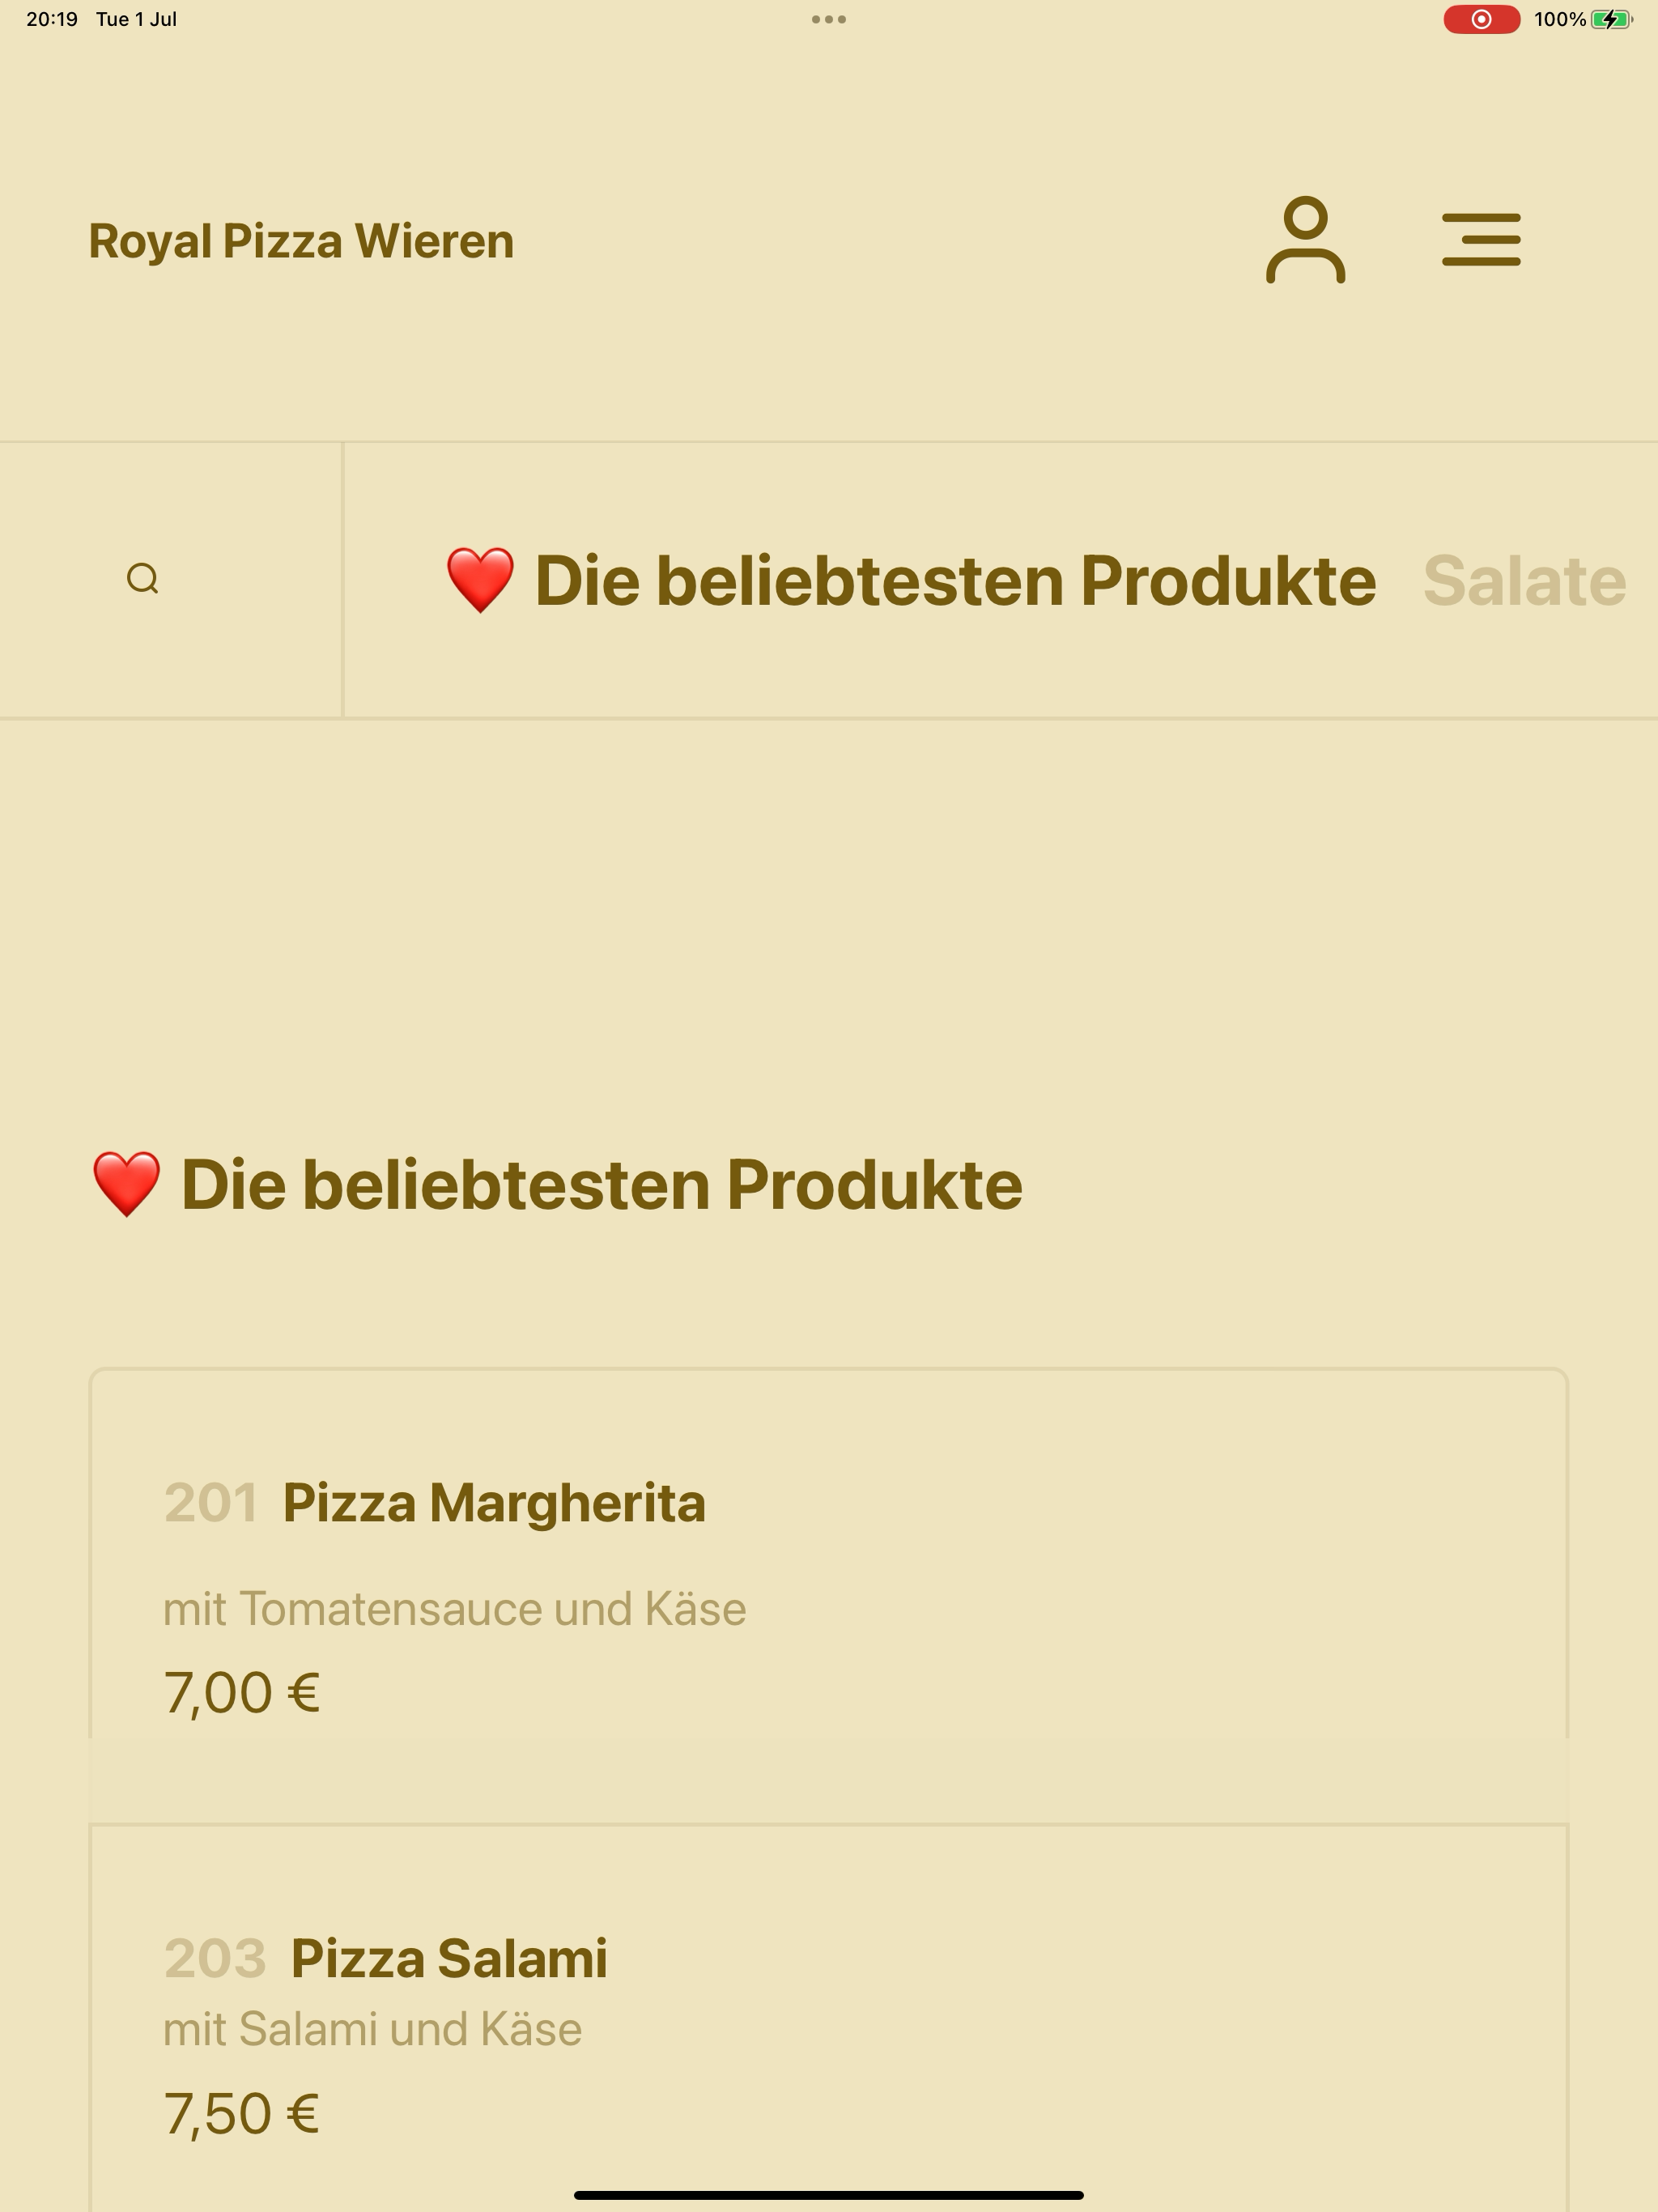Tap item number 203 label
This screenshot has width=1658, height=2212.
click(215, 1958)
